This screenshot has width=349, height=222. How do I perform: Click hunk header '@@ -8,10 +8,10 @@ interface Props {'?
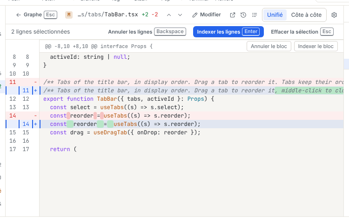pos(99,47)
